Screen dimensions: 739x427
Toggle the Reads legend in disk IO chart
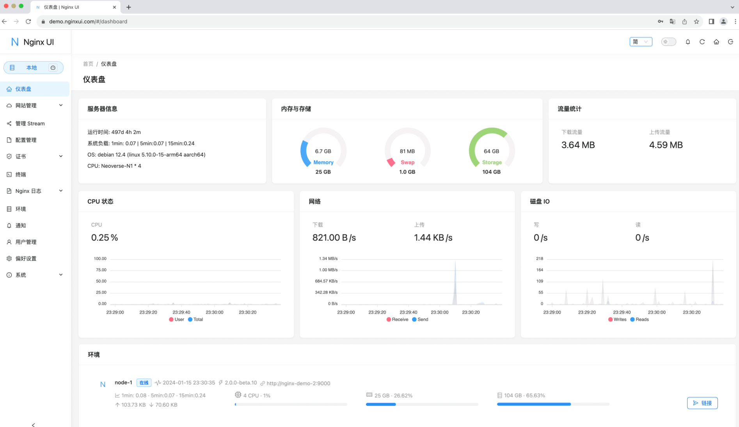click(639, 319)
